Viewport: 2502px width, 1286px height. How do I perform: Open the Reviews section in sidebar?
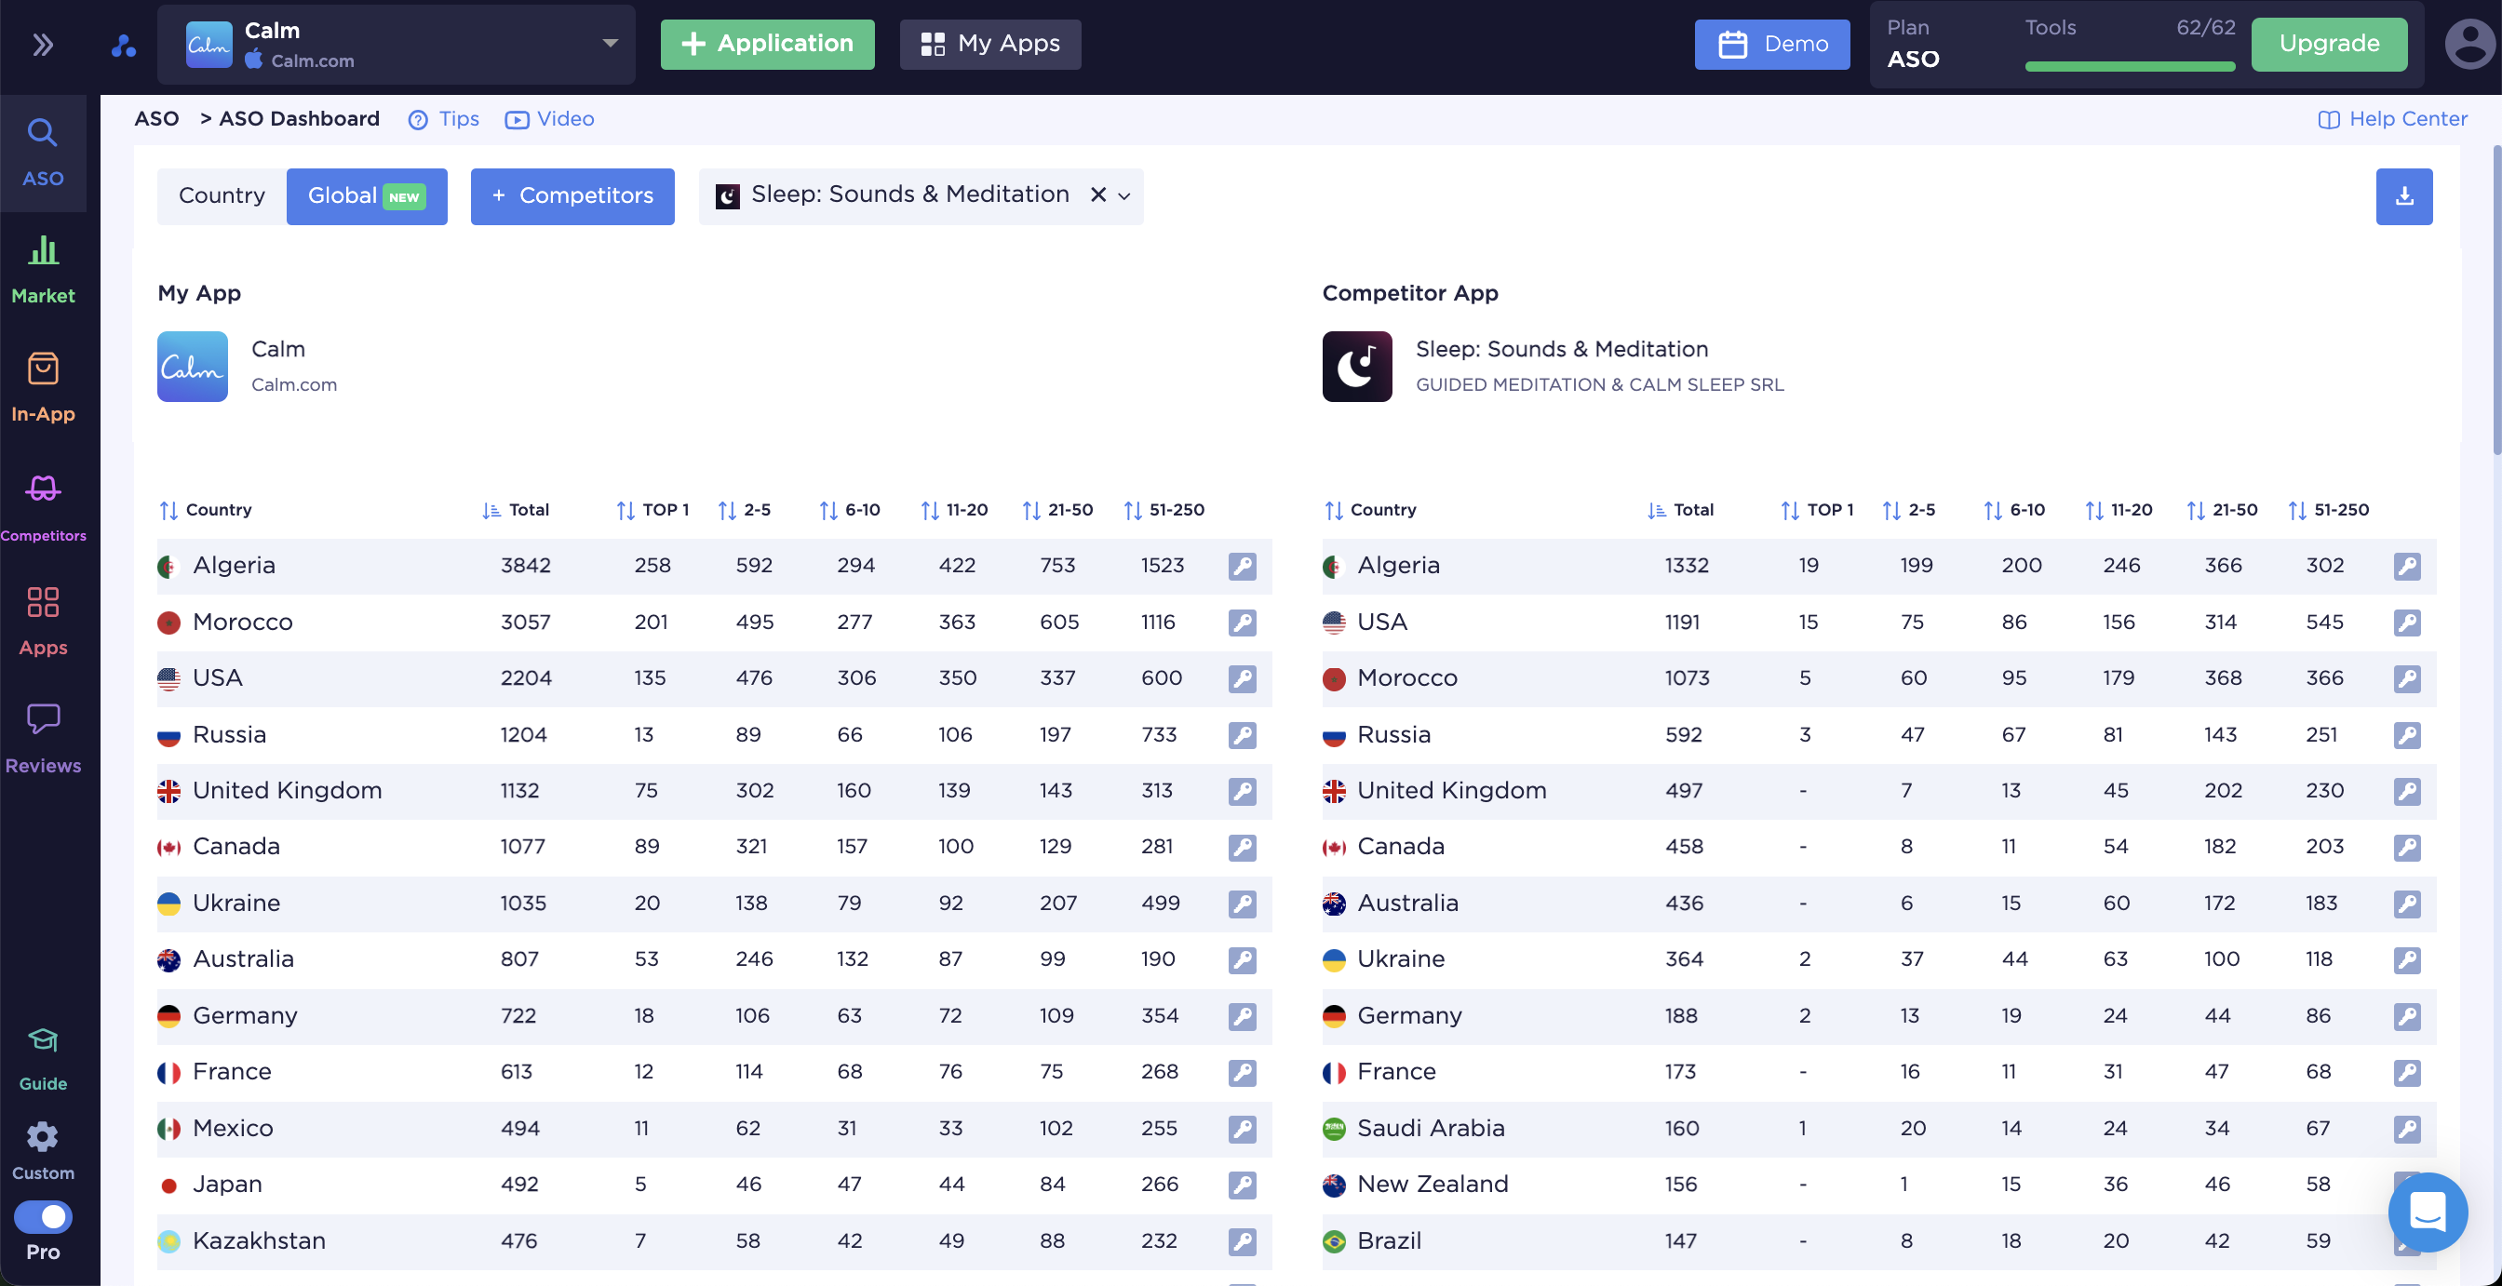point(43,738)
